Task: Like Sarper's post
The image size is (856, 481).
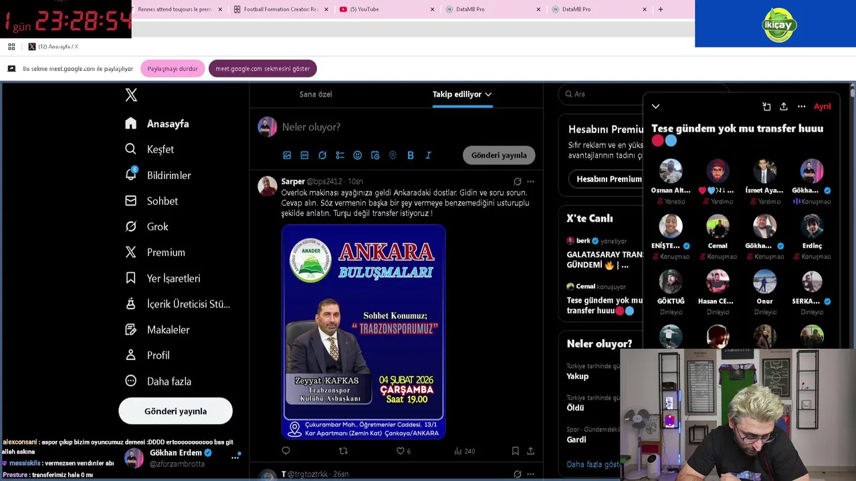Action: 403,451
